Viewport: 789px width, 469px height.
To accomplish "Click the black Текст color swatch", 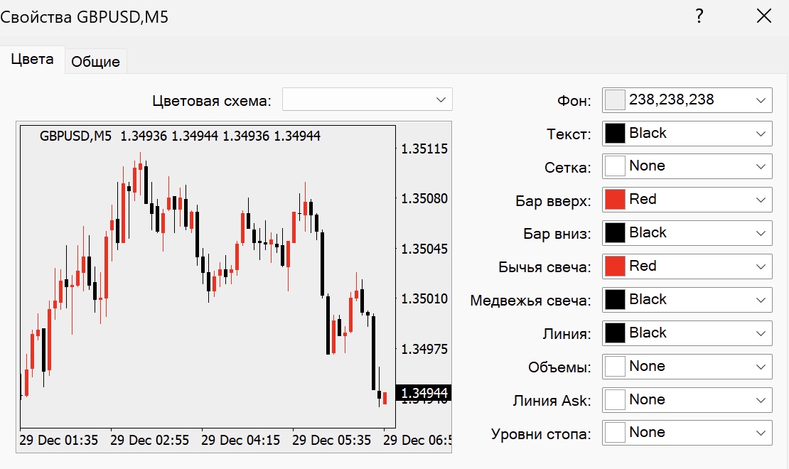I will [615, 133].
